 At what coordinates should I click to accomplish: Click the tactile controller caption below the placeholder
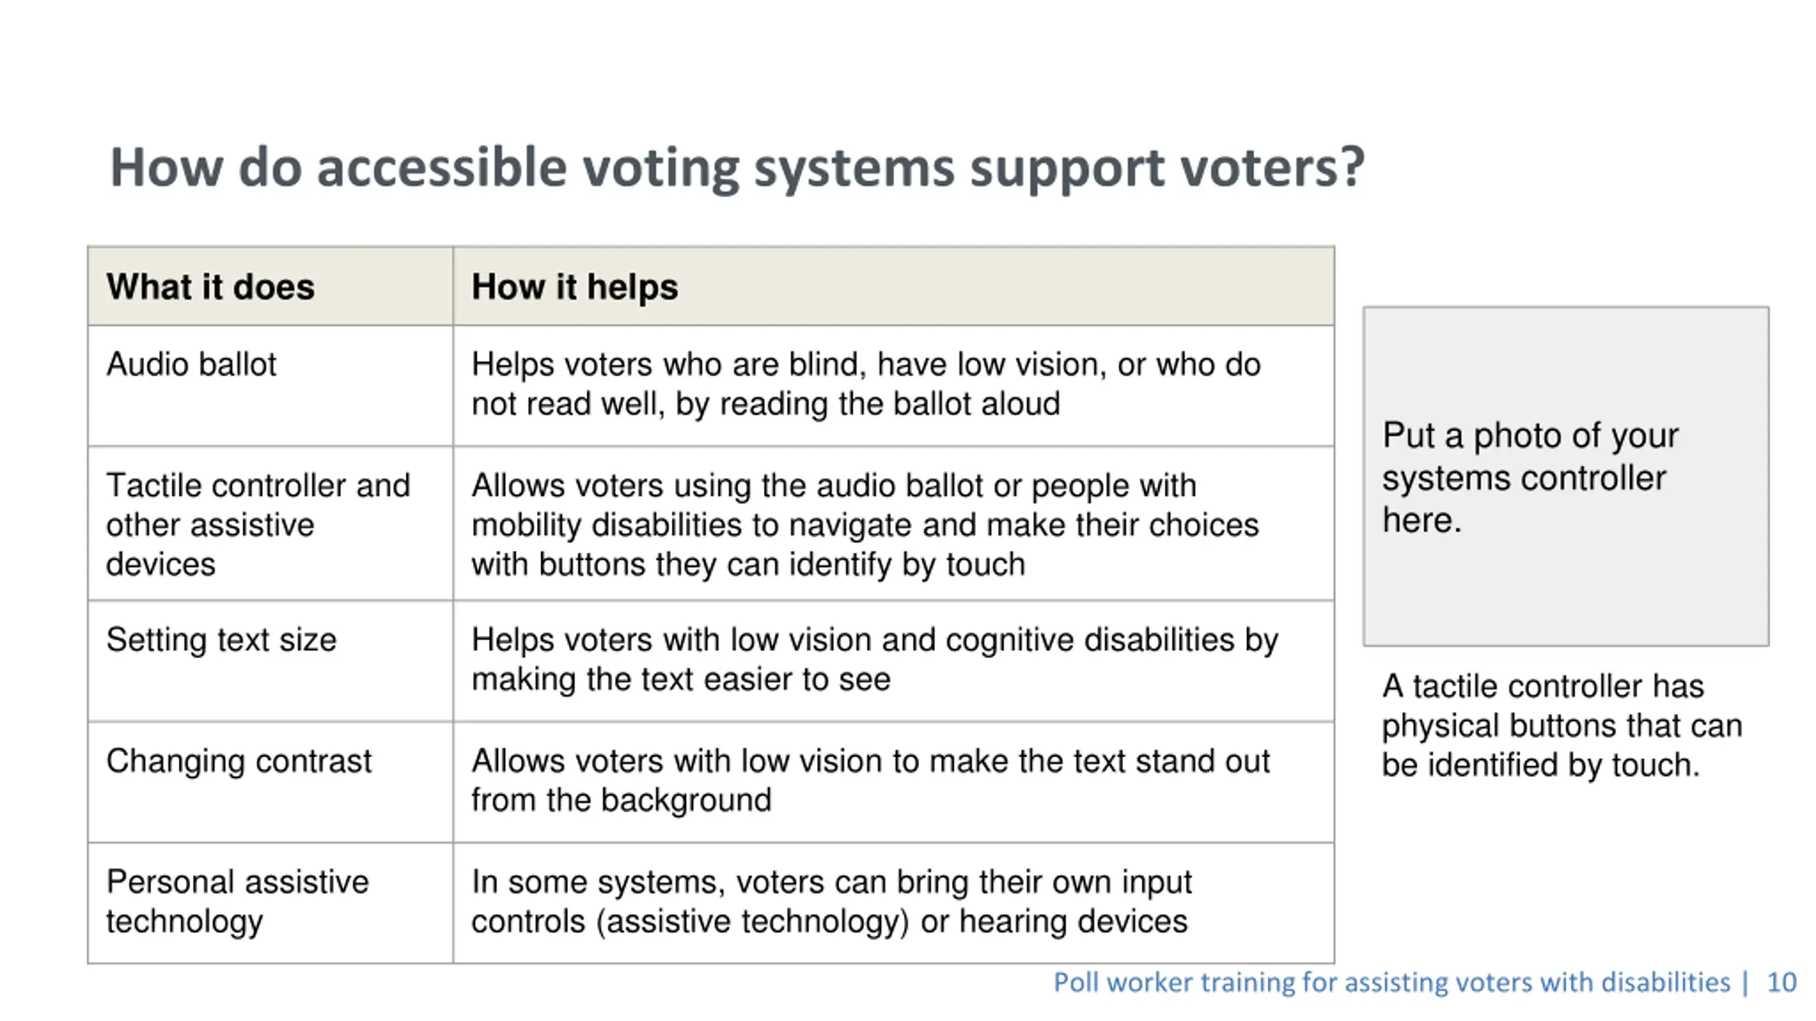(1561, 725)
